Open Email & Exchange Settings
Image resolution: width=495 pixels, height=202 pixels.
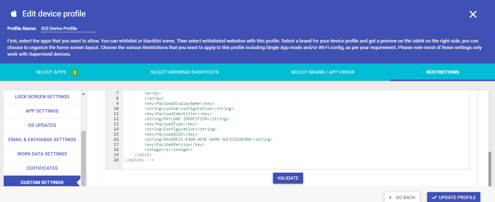pyautogui.click(x=42, y=140)
